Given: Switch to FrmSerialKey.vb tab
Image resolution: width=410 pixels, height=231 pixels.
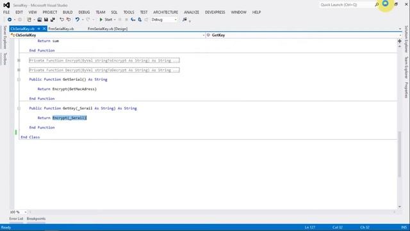Looking at the screenshot, I should pyautogui.click(x=61, y=29).
